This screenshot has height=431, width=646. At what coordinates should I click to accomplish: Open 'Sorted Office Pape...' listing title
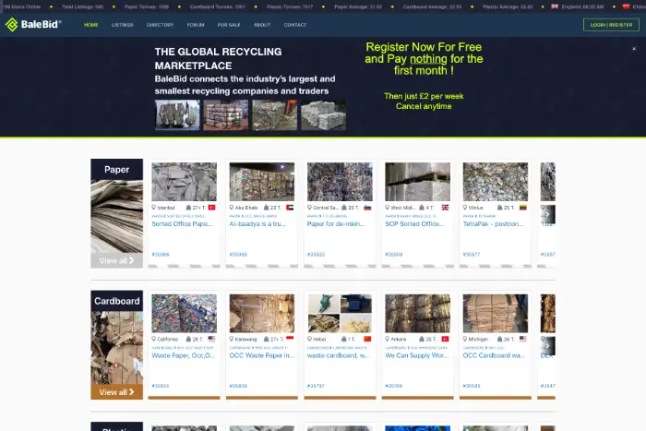[182, 223]
